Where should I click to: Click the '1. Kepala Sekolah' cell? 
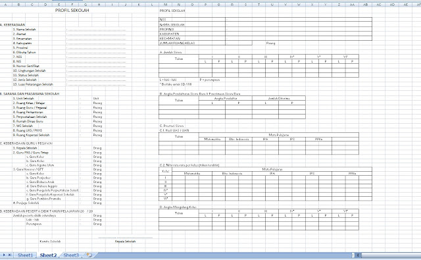pyautogui.click(x=25, y=148)
